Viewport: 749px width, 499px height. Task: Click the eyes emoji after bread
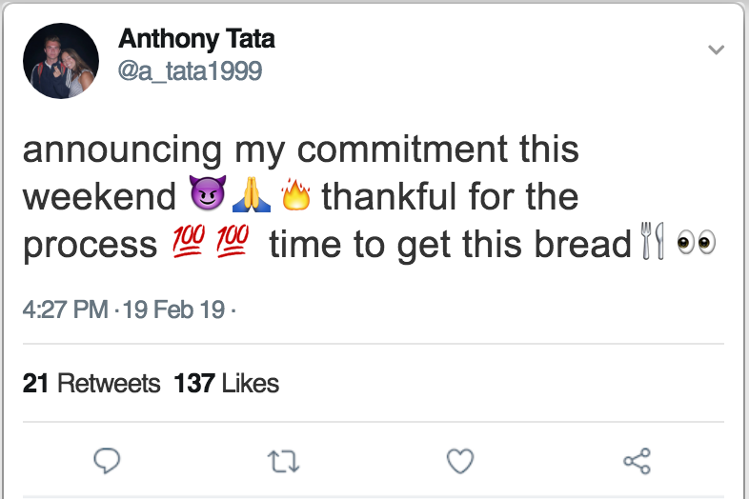pos(696,243)
